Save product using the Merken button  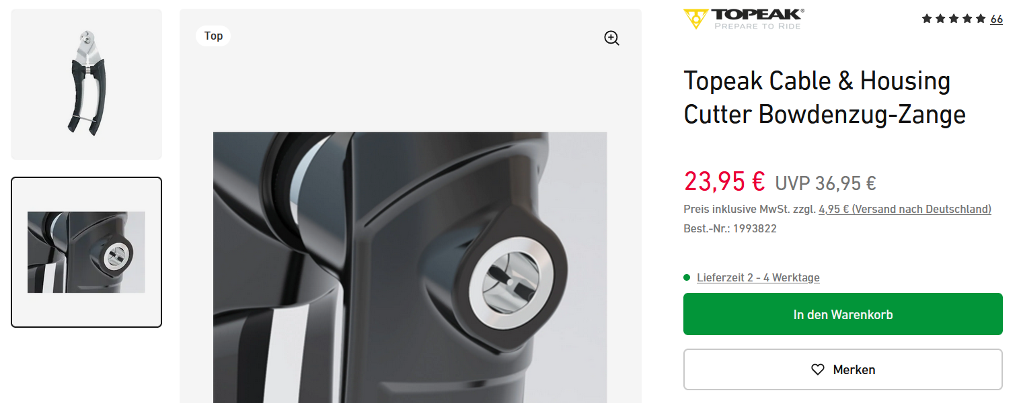(843, 369)
